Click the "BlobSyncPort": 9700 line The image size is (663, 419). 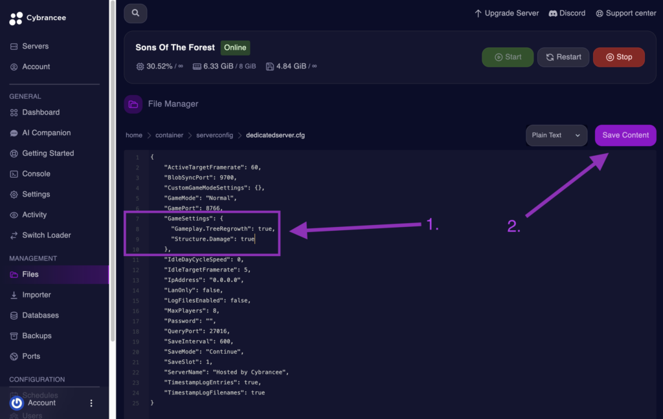[x=200, y=177]
